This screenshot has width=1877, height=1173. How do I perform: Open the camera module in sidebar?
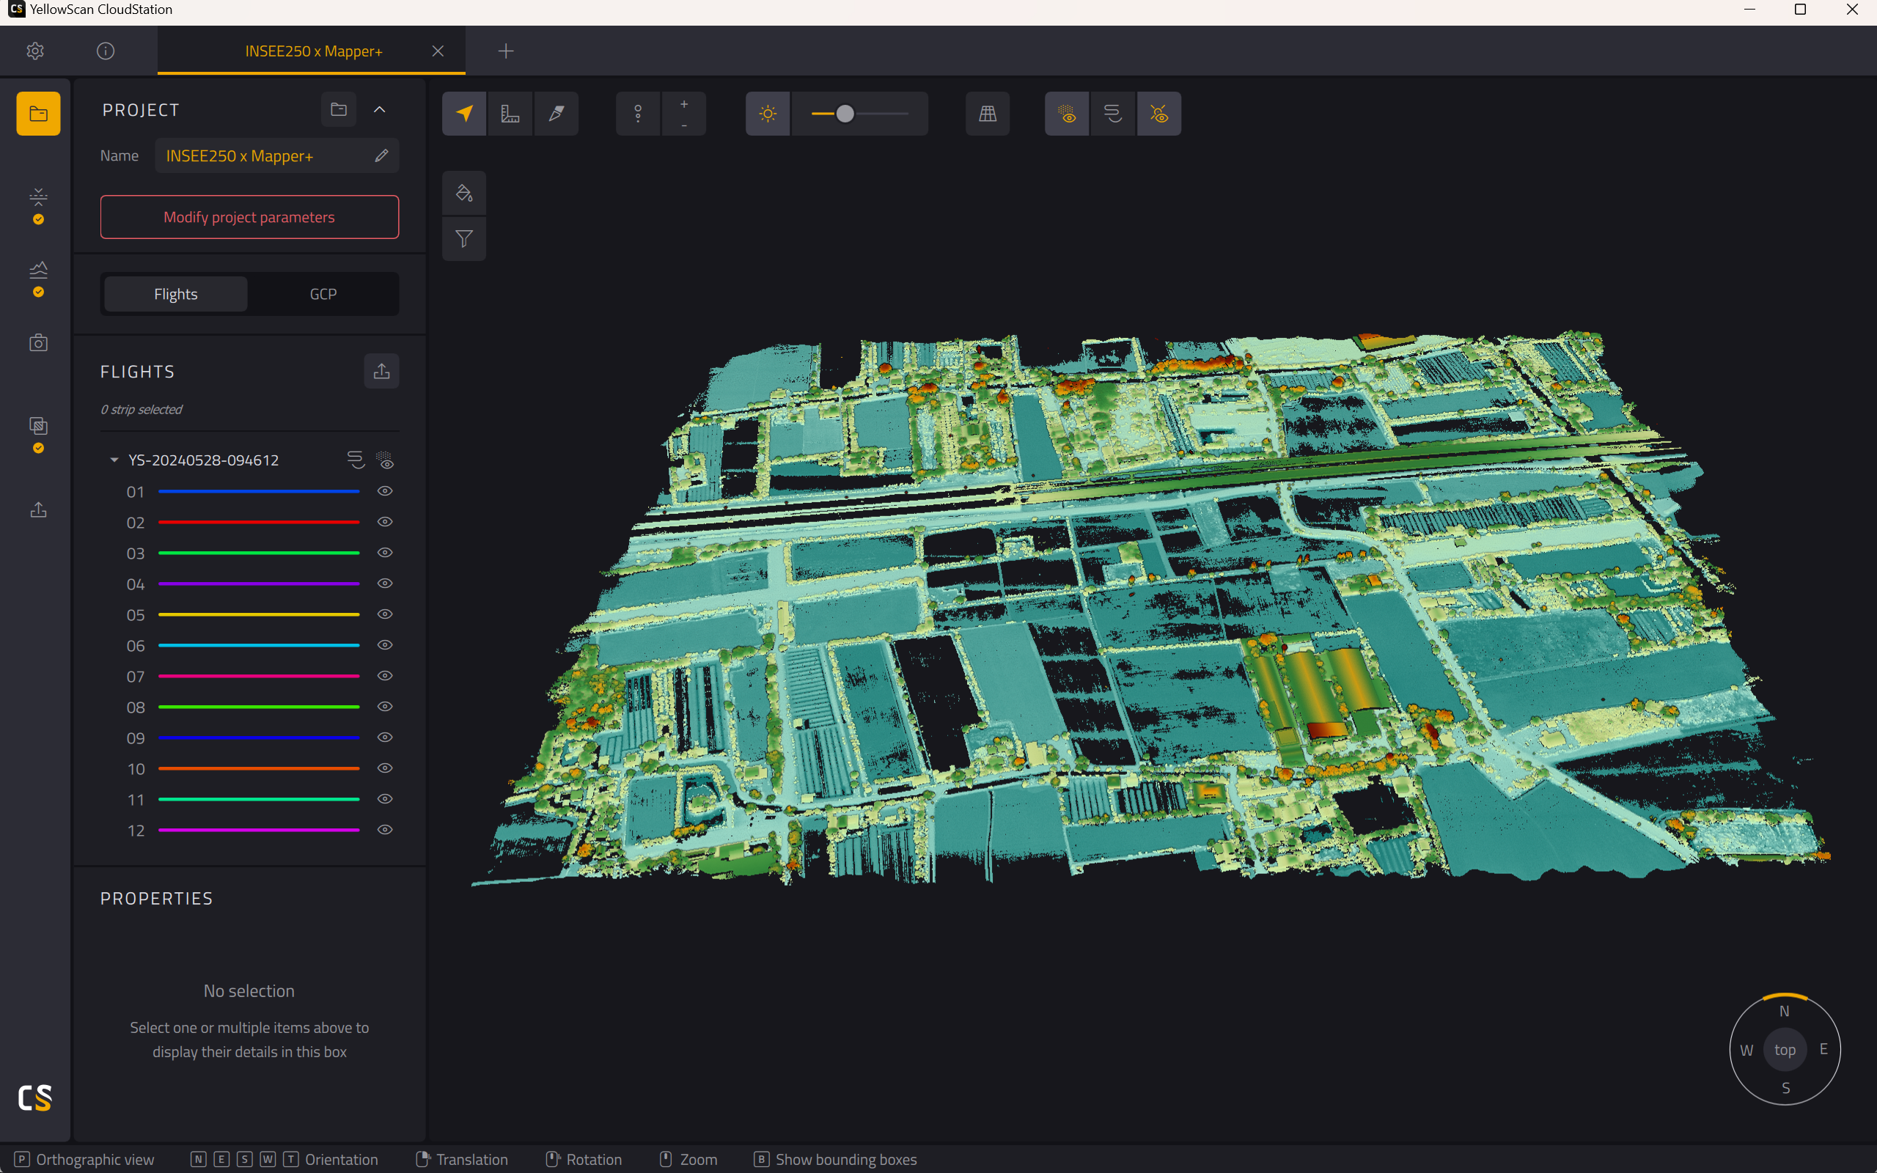coord(38,343)
